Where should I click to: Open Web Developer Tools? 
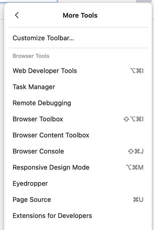click(45, 71)
